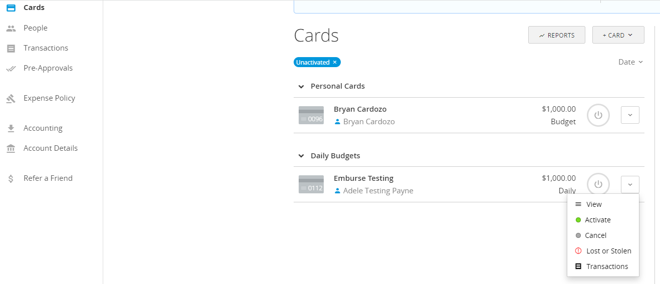Viewport: 660px width, 284px height.
Task: Select Lost or Stolen menu option
Action: pos(608,251)
